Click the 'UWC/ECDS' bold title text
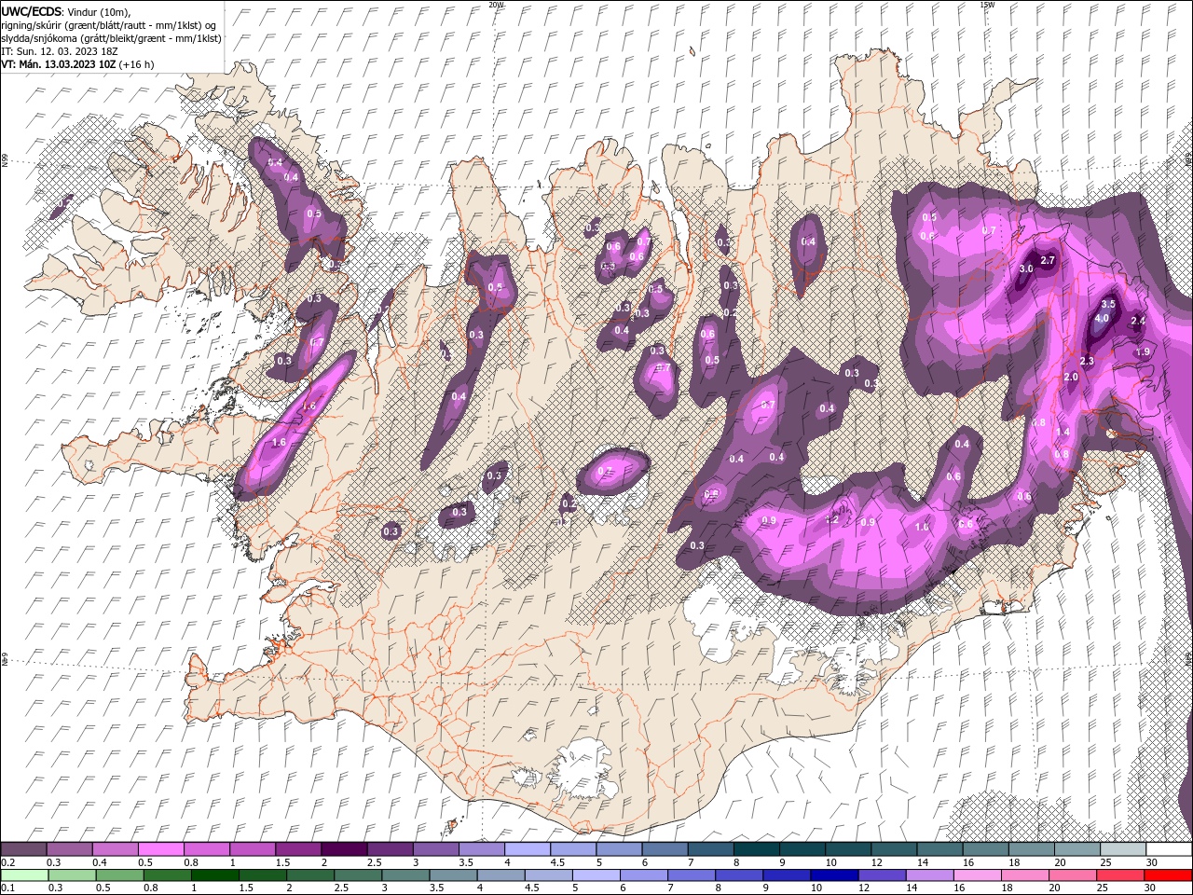This screenshot has width=1193, height=895. coord(32,11)
